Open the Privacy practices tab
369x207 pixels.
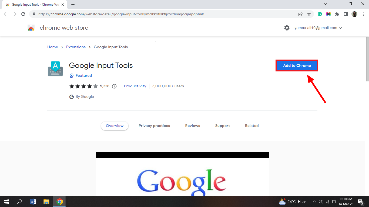coord(154,126)
